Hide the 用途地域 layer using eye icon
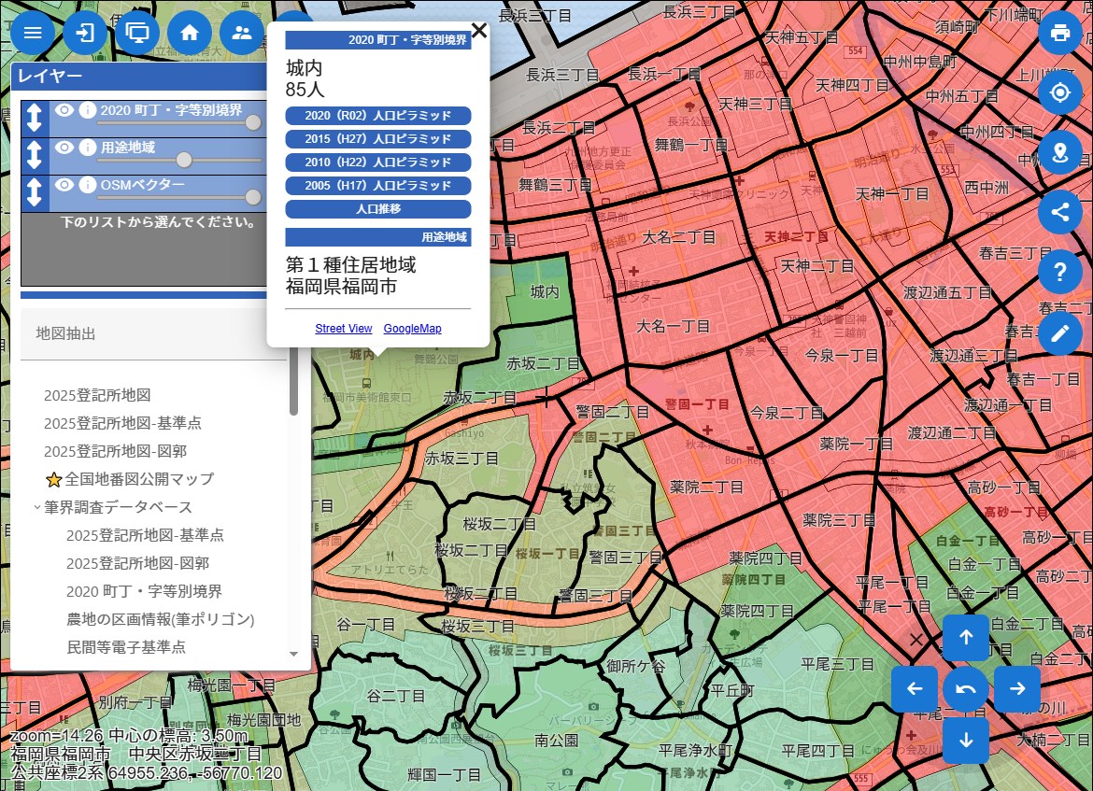Screen dimensions: 1093x791 tap(64, 148)
